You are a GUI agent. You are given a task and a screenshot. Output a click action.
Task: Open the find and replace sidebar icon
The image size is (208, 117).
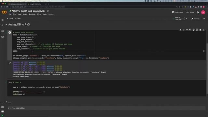pos(3,25)
